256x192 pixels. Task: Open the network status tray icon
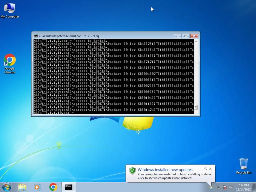218,187
